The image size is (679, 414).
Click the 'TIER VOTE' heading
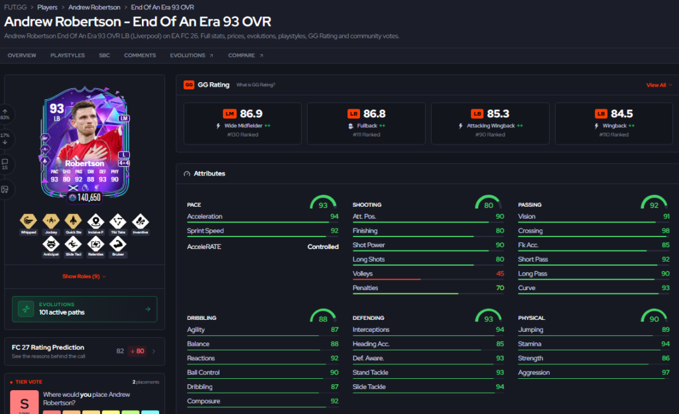(x=29, y=382)
